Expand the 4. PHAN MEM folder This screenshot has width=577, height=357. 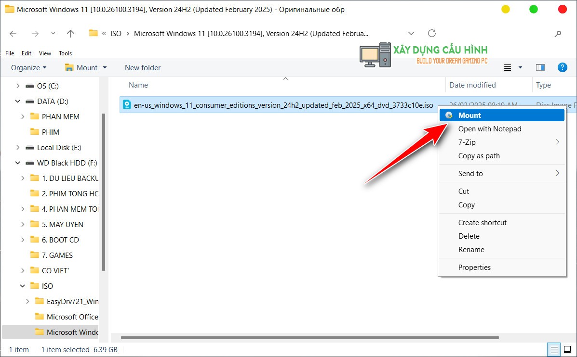point(23,209)
